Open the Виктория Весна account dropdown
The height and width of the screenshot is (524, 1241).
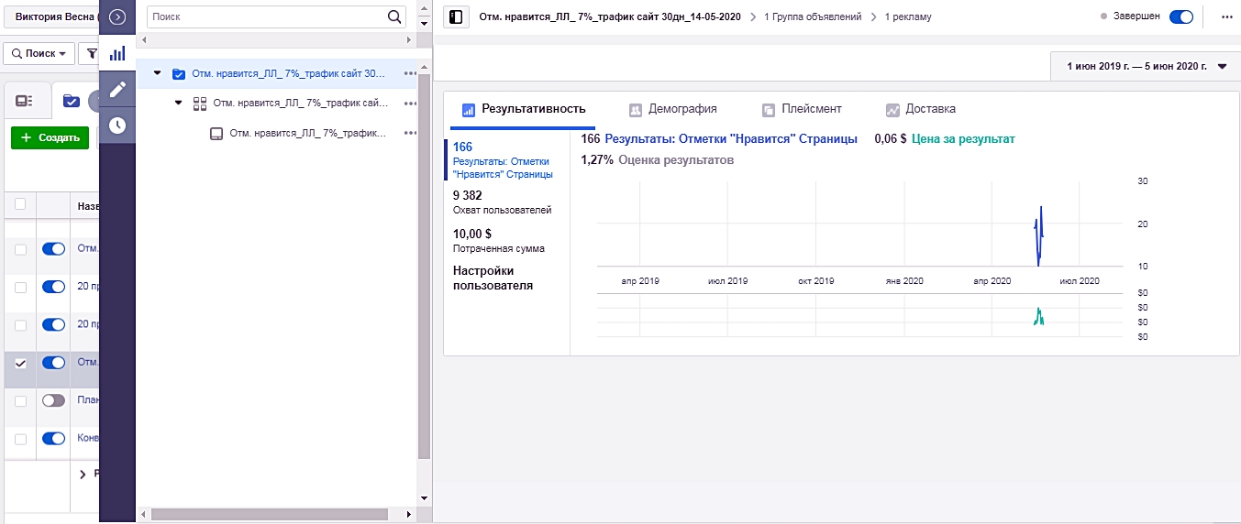click(x=52, y=16)
